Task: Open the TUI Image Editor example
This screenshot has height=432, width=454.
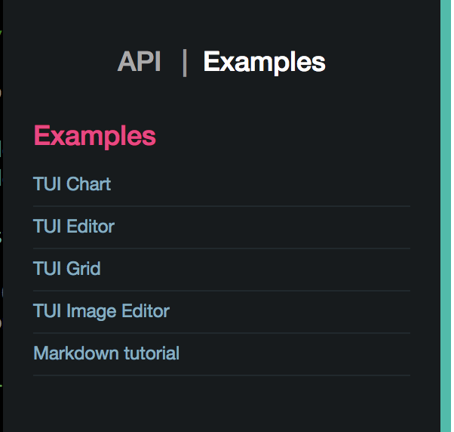Action: click(101, 310)
